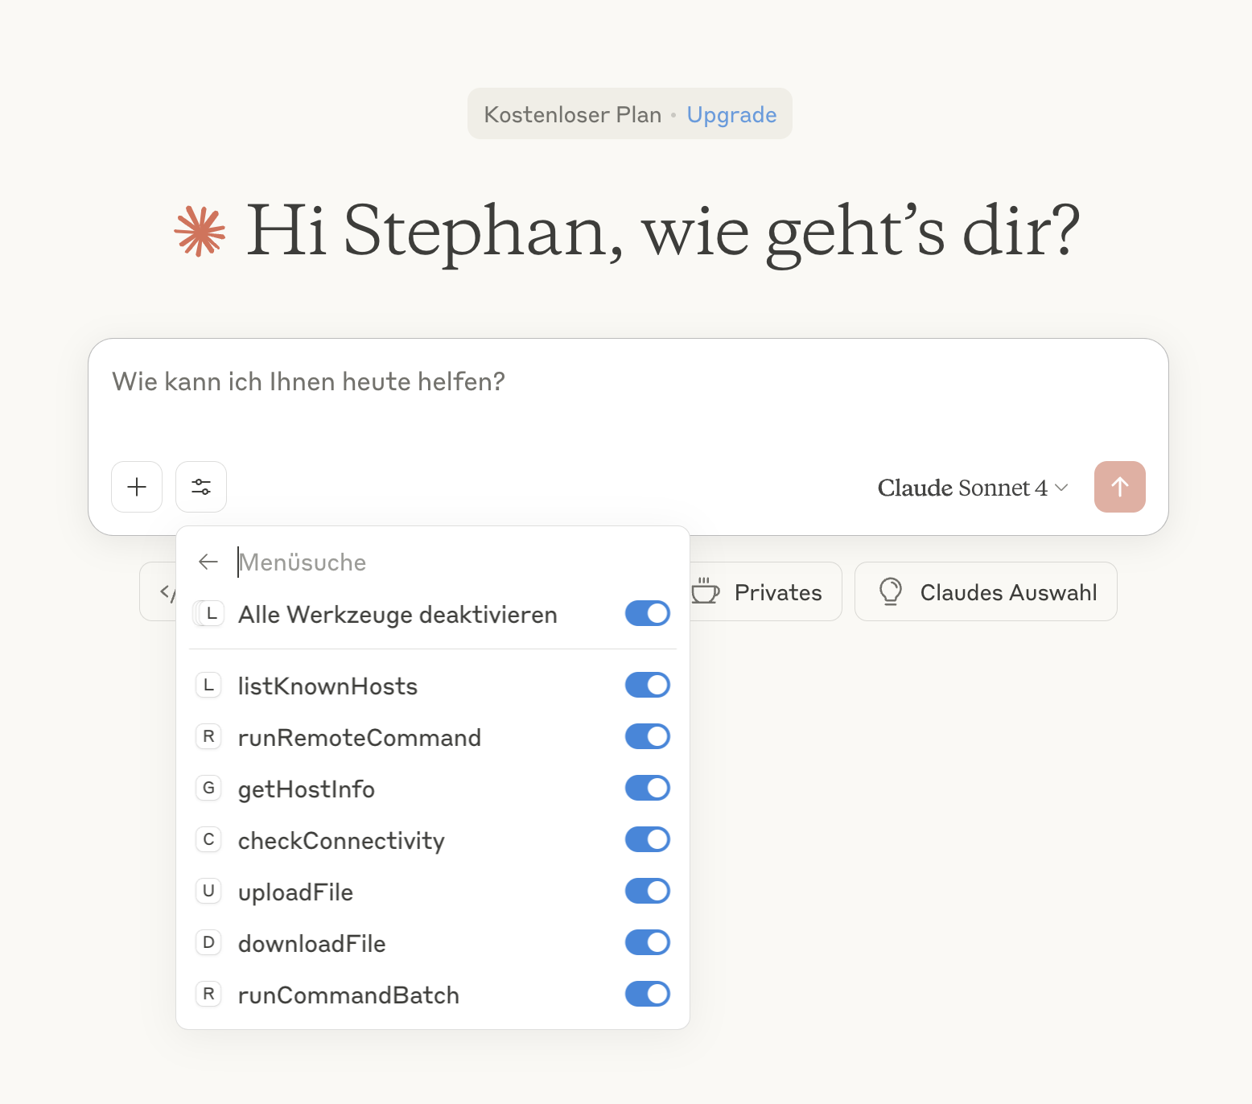Turn off the uploadFile toggle

click(x=647, y=892)
